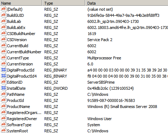The height and width of the screenshot is (133, 168).
Task: Click the ProductName string icon
Action: click(4, 106)
